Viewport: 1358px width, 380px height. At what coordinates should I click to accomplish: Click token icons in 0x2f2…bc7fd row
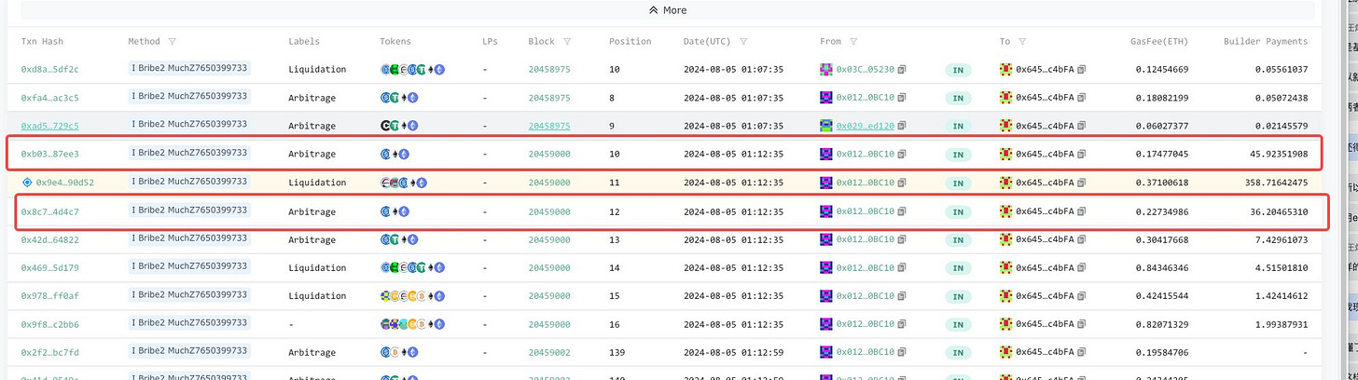[x=399, y=353]
